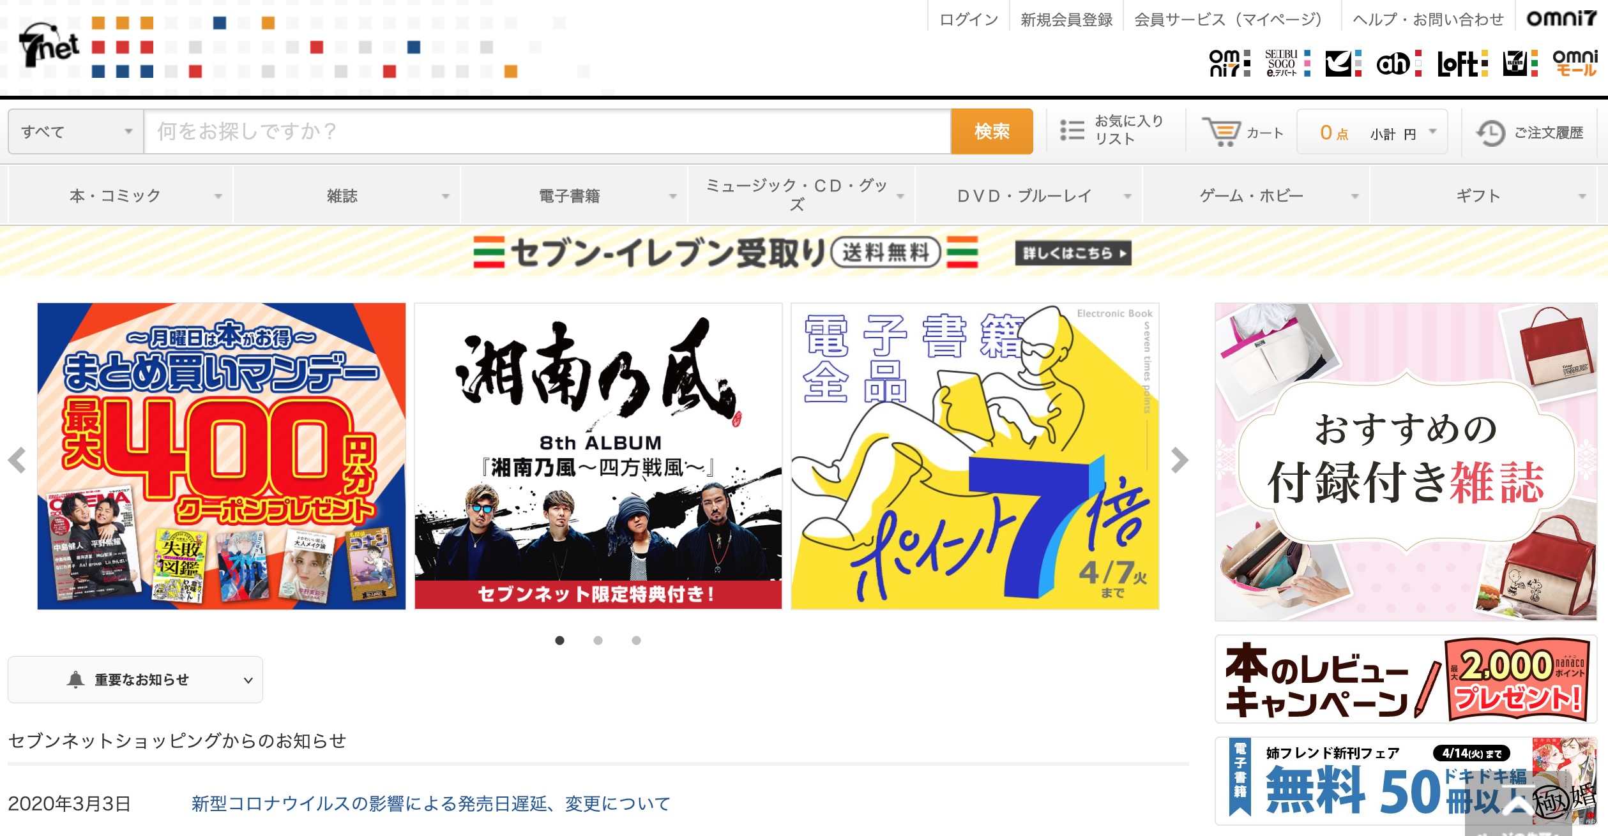This screenshot has height=836, width=1608.
Task: Open the omni7 store icon in brand row
Action: [1230, 63]
